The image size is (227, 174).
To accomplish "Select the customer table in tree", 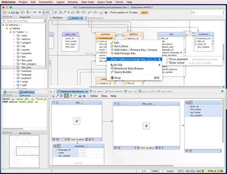I will [x=26, y=53].
